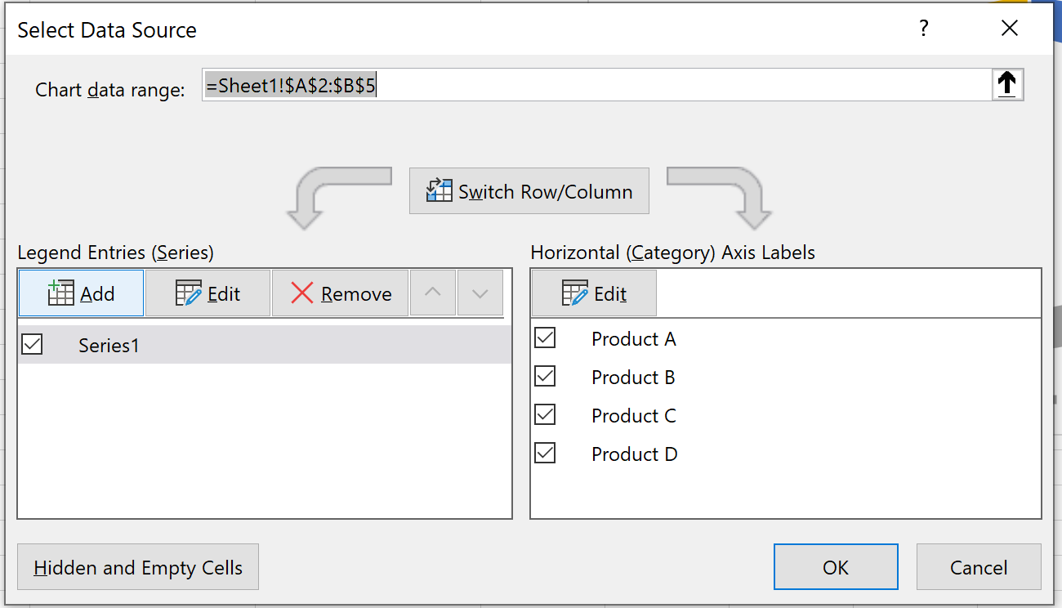Viewport: 1062px width, 608px height.
Task: Confirm with the OK button
Action: [836, 567]
